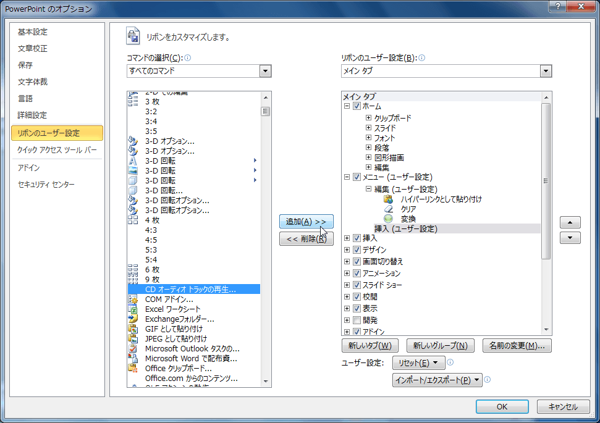Click the 新しいタブ(W) button

point(370,346)
